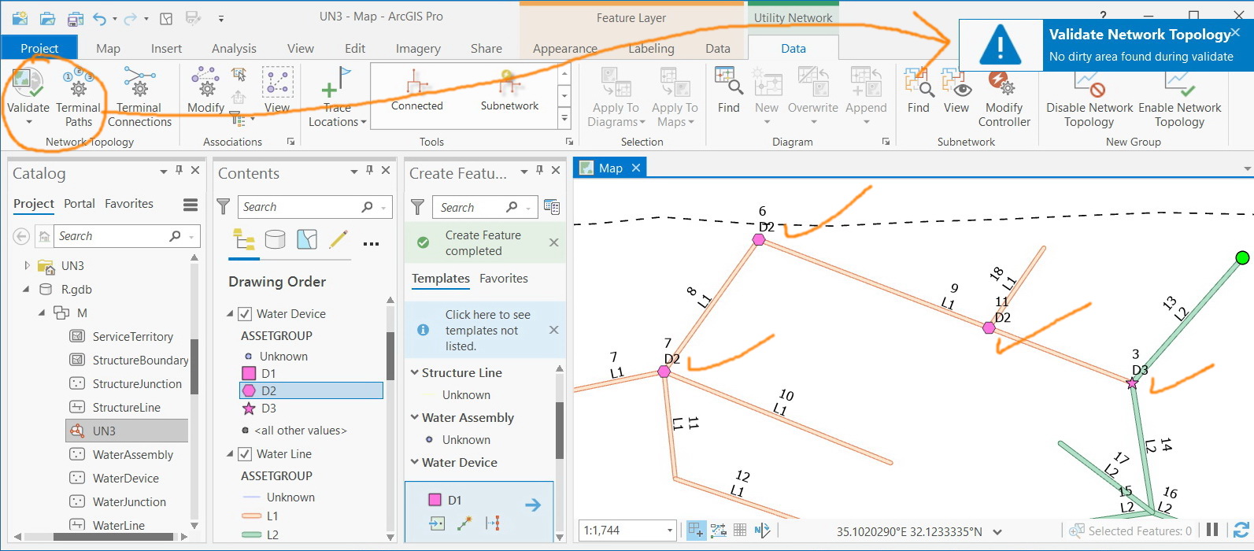Collapse R.gdb database node

(26, 290)
